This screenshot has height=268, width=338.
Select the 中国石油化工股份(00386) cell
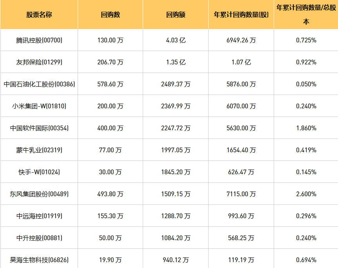[39, 84]
